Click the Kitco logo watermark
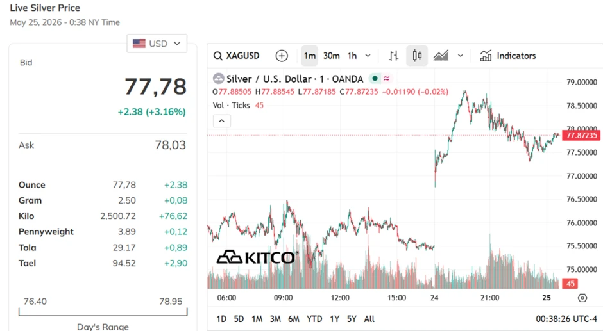 (257, 257)
